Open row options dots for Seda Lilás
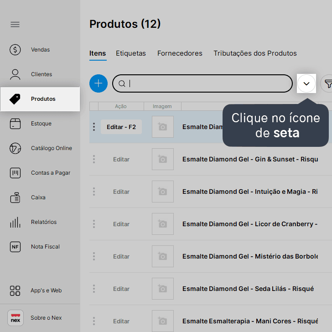The image size is (332, 332). click(94, 289)
